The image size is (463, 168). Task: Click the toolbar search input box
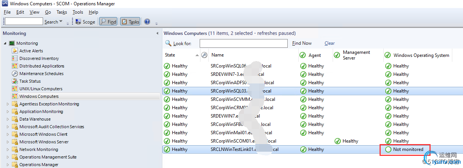(24, 22)
